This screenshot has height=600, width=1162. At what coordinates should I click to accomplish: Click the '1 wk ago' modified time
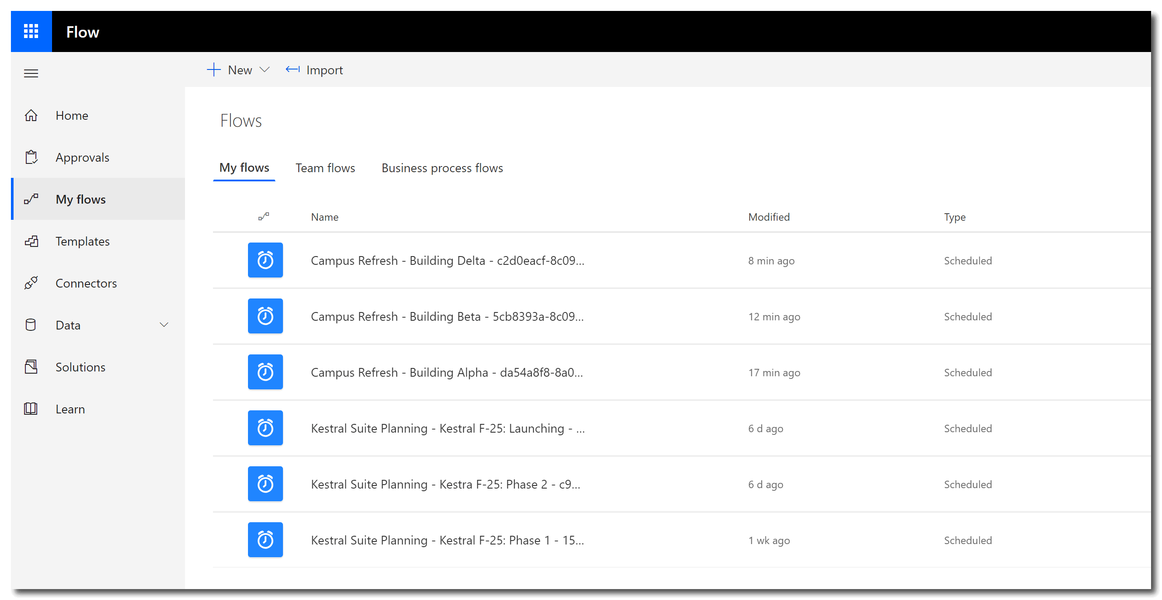coord(769,540)
